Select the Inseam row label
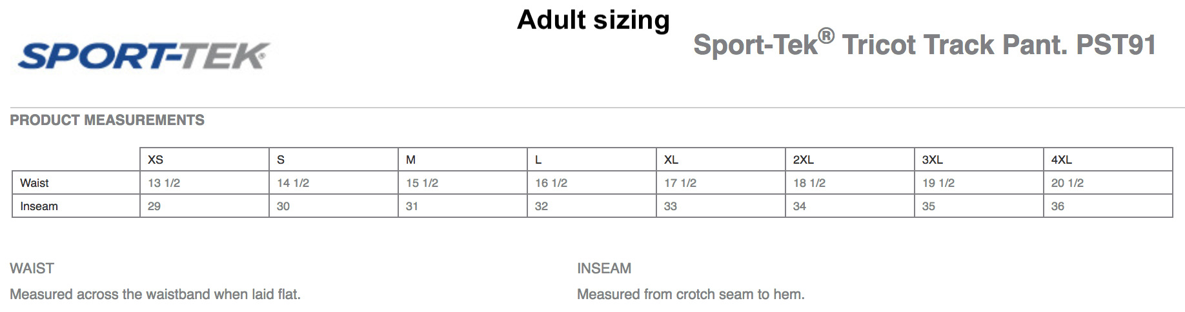The image size is (1185, 312). click(39, 206)
